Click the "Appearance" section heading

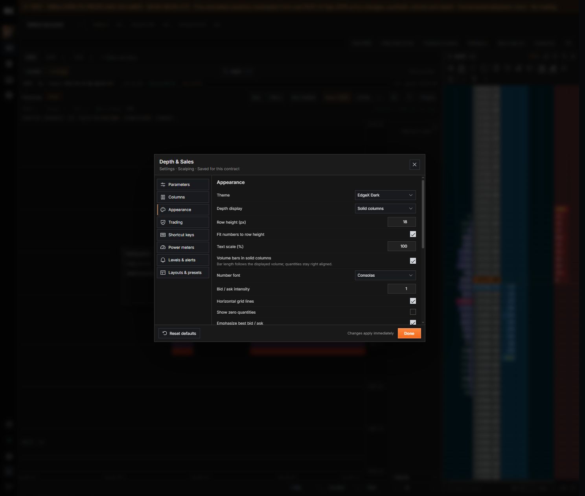pyautogui.click(x=231, y=182)
